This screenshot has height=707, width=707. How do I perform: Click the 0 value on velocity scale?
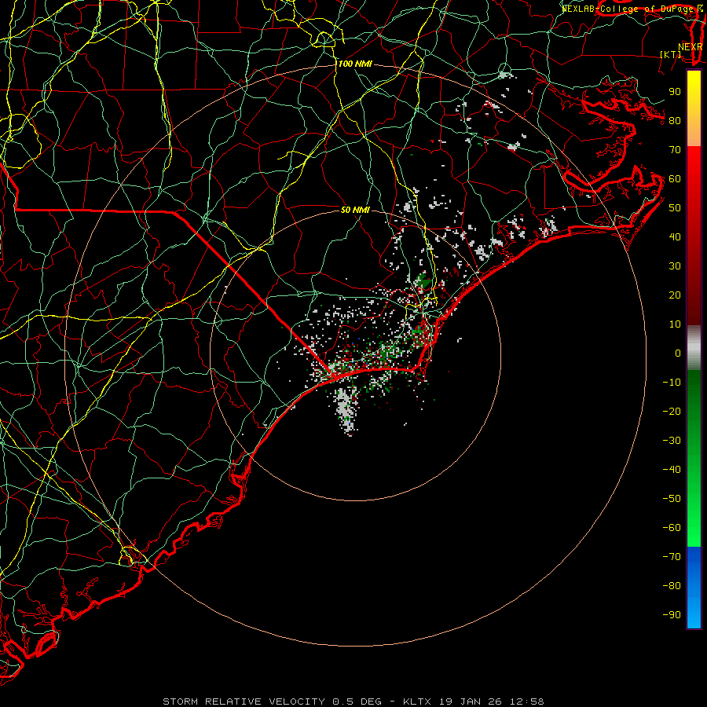pyautogui.click(x=678, y=353)
